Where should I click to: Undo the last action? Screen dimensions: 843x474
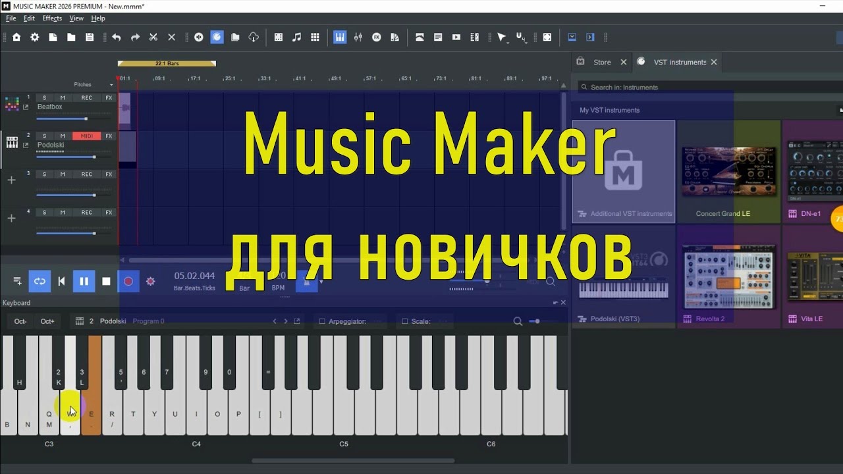tap(117, 38)
